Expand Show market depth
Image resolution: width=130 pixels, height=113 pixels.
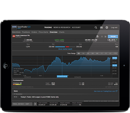pyautogui.click(x=65, y=49)
